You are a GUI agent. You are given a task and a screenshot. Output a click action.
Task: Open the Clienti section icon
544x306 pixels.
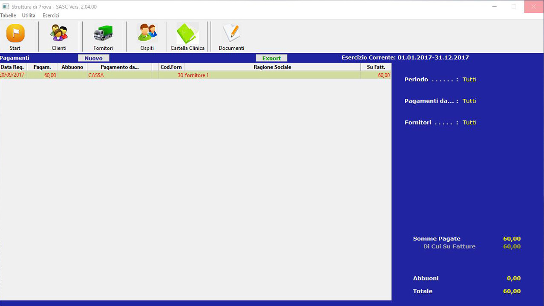coord(59,33)
